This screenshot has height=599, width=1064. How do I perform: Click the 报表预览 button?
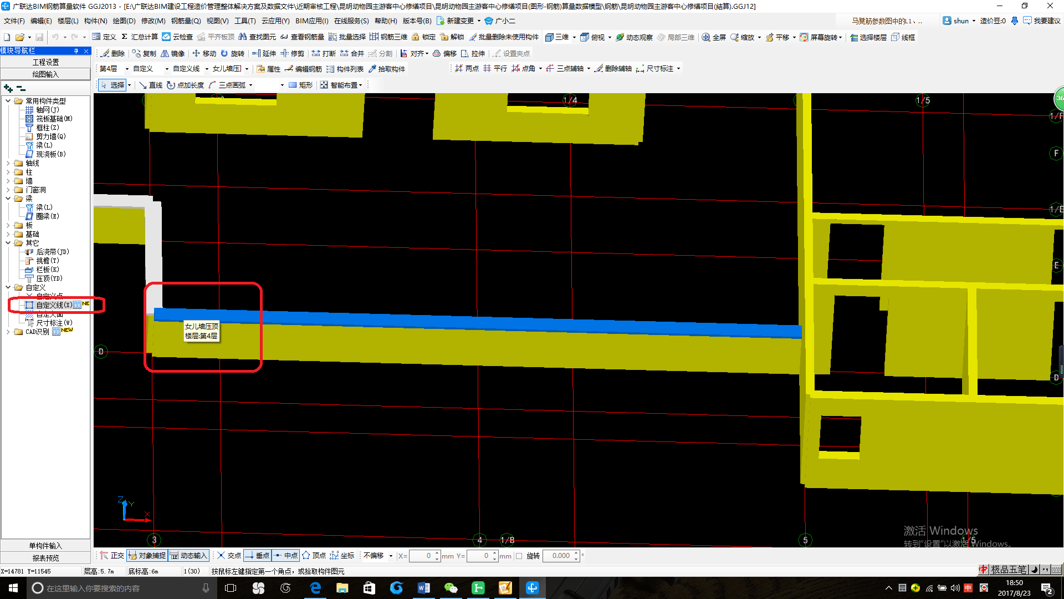click(x=45, y=558)
